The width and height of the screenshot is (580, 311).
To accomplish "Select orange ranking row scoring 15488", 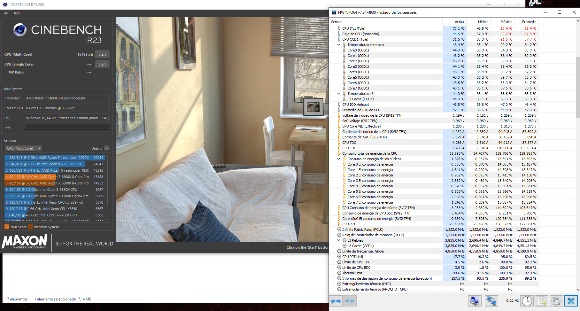I will pos(54,177).
